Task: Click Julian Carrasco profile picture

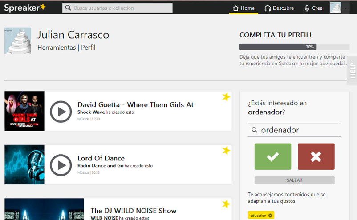Action: coord(17,41)
